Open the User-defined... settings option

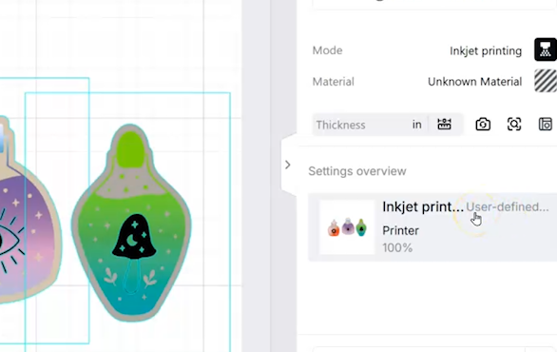[508, 207]
